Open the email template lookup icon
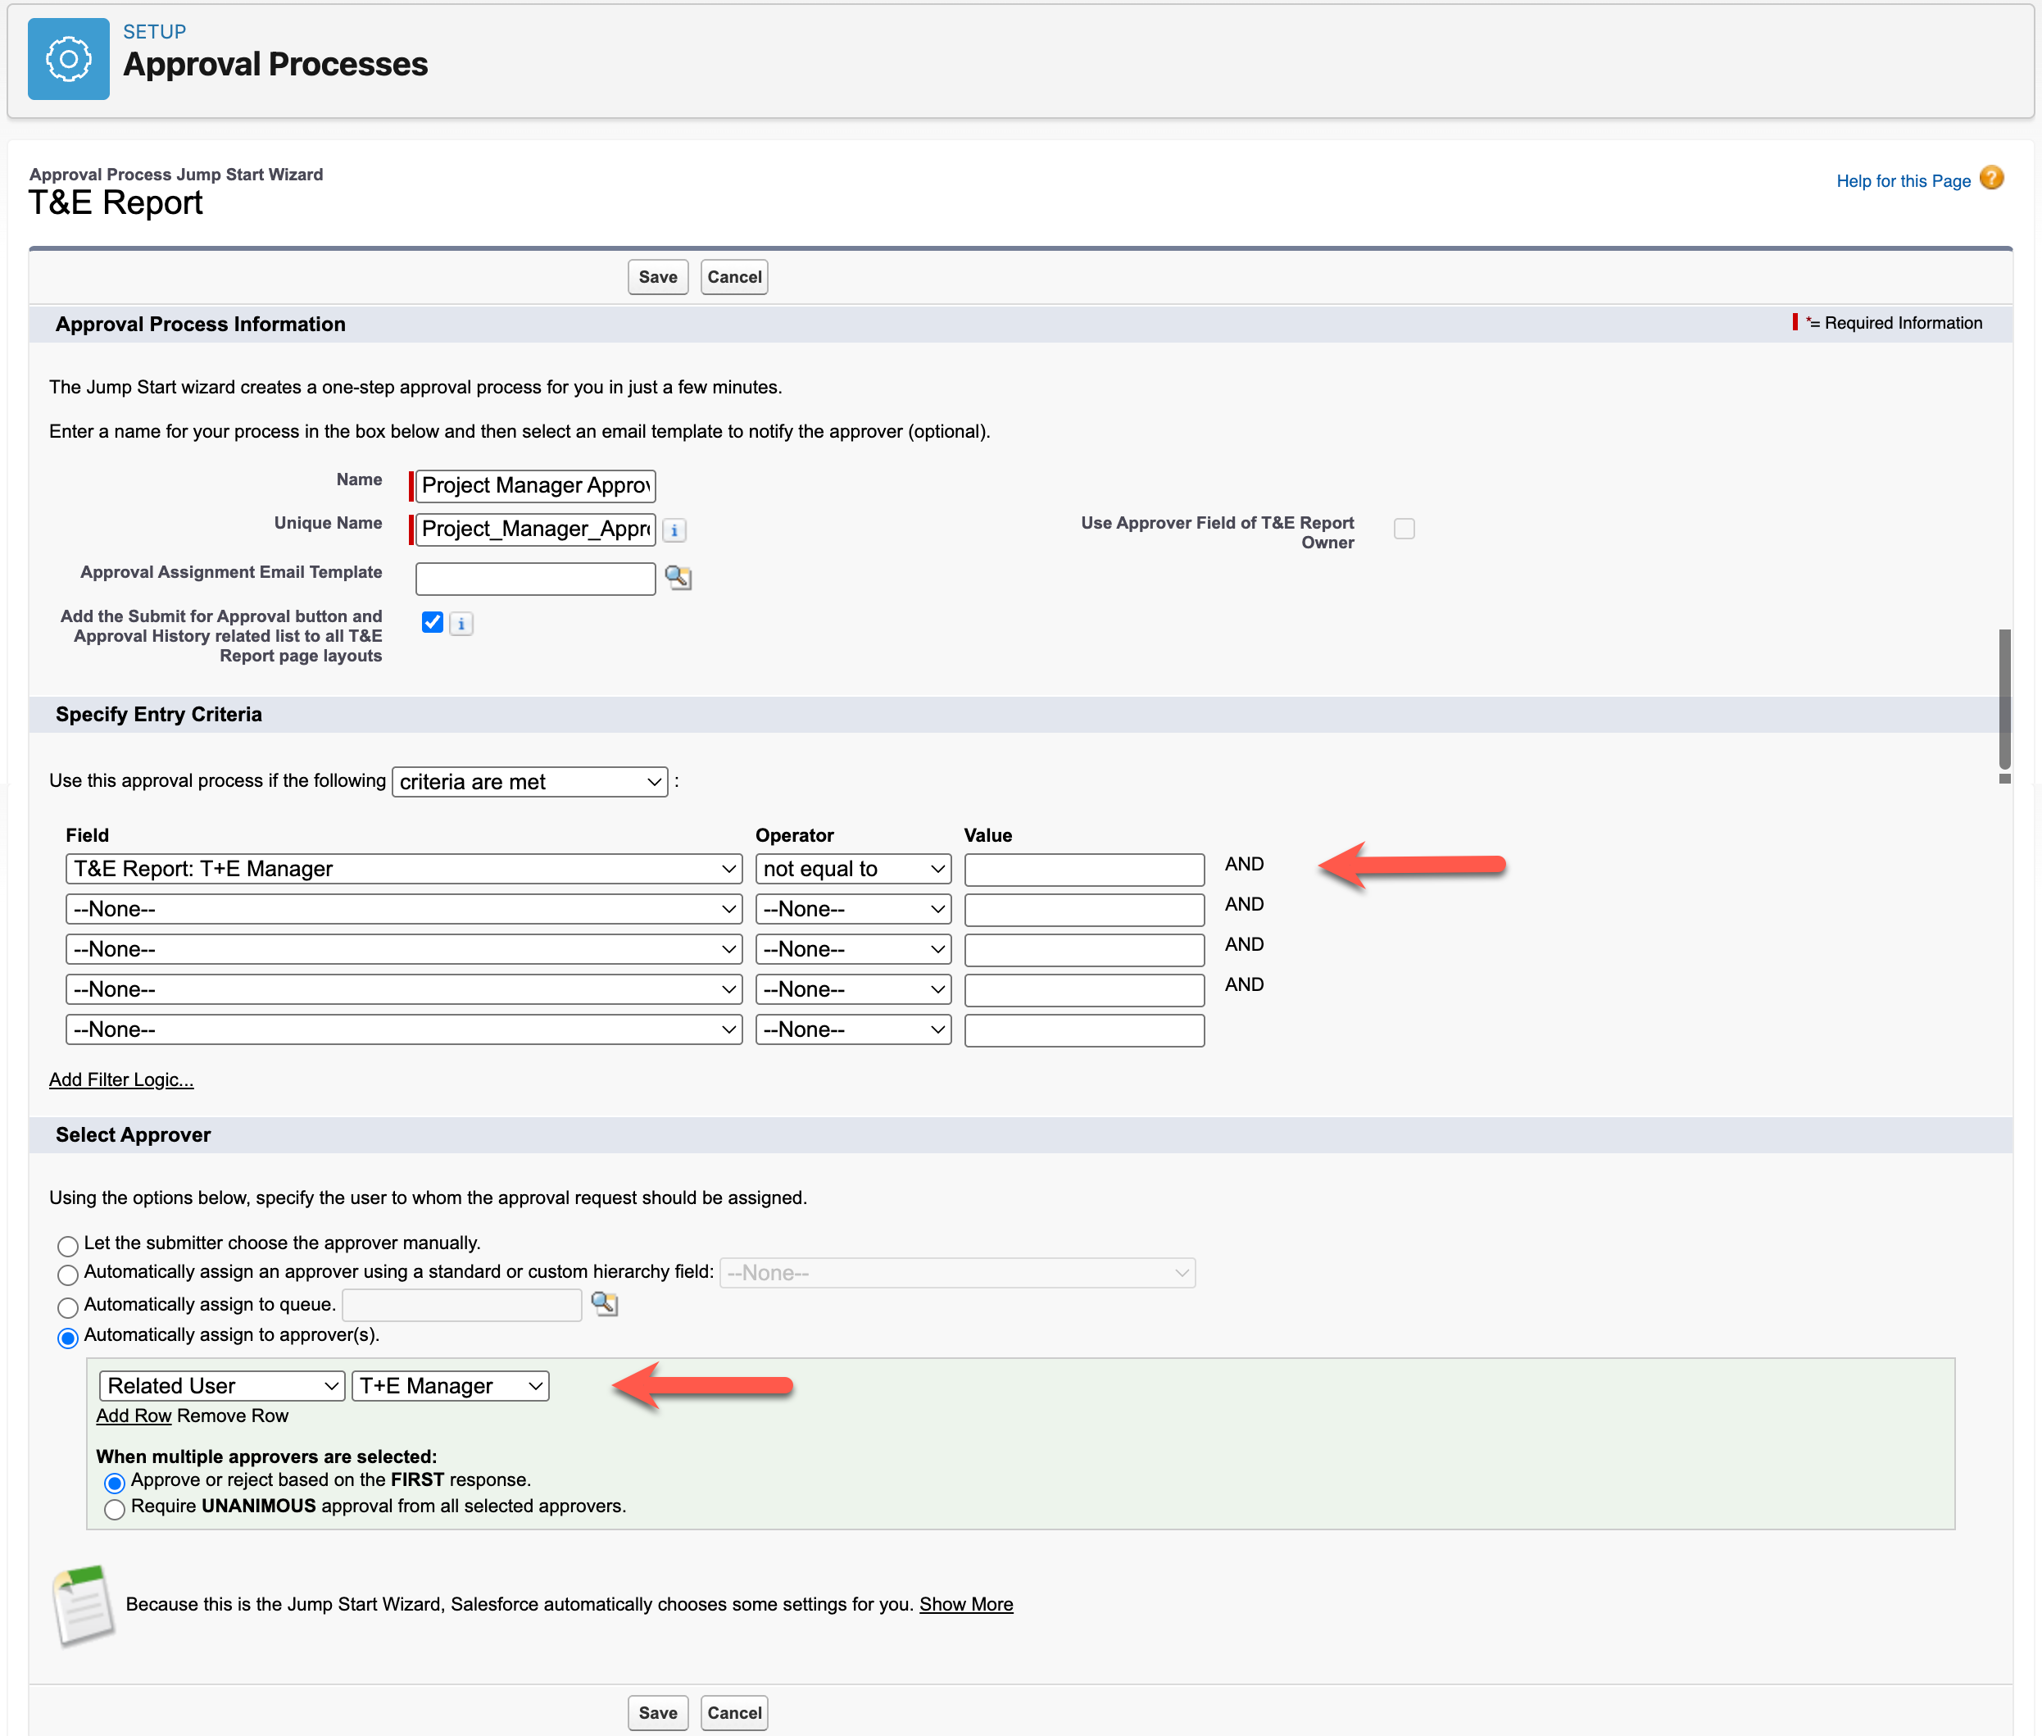 click(x=678, y=578)
